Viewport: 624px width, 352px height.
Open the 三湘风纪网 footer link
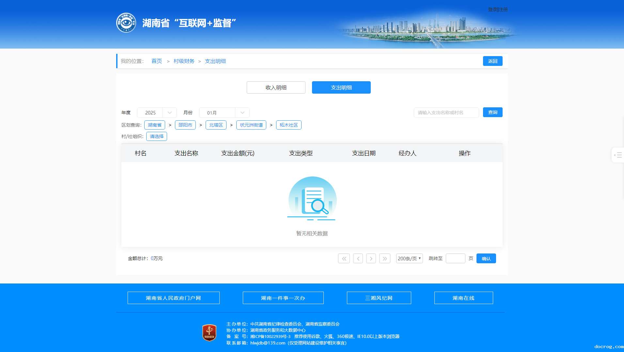coord(379,298)
